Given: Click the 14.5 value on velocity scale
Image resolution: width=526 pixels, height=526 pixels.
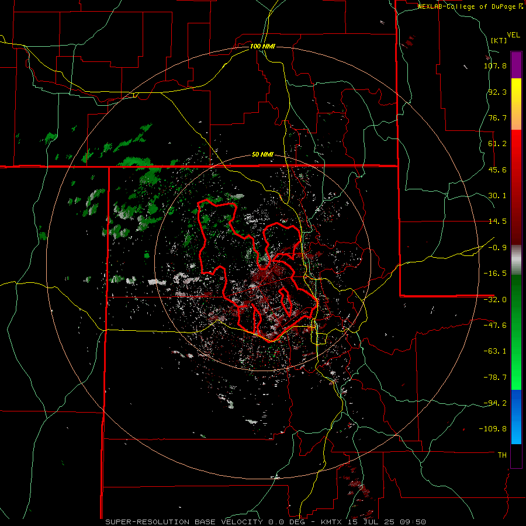Looking at the screenshot, I should click(x=497, y=222).
